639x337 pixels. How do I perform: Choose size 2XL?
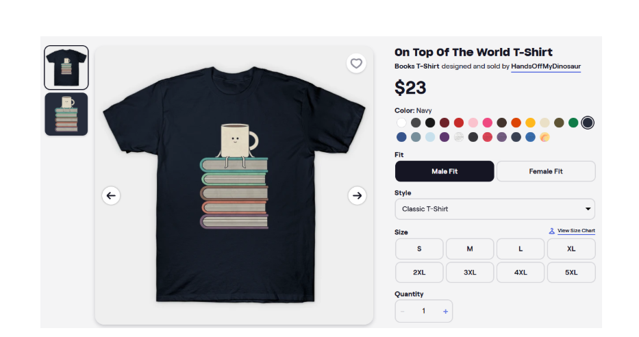click(419, 272)
